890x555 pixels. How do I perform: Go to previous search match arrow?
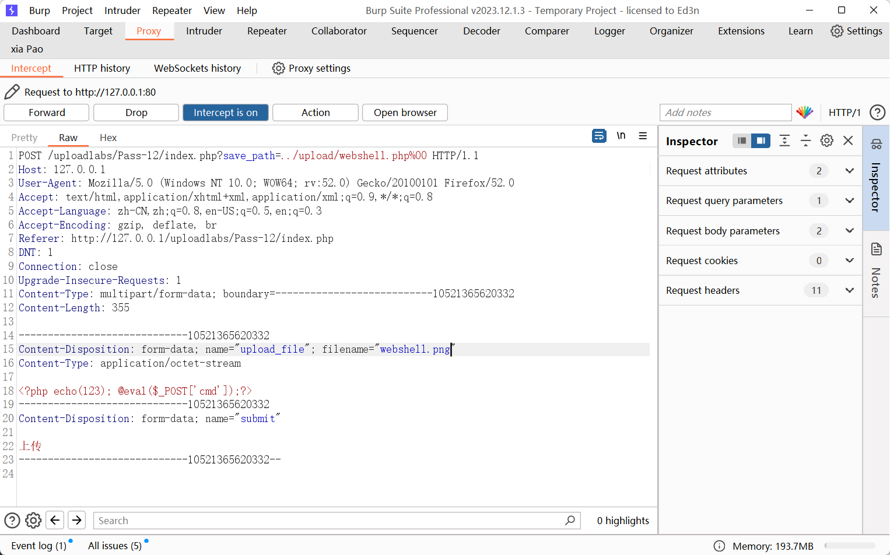click(x=55, y=520)
